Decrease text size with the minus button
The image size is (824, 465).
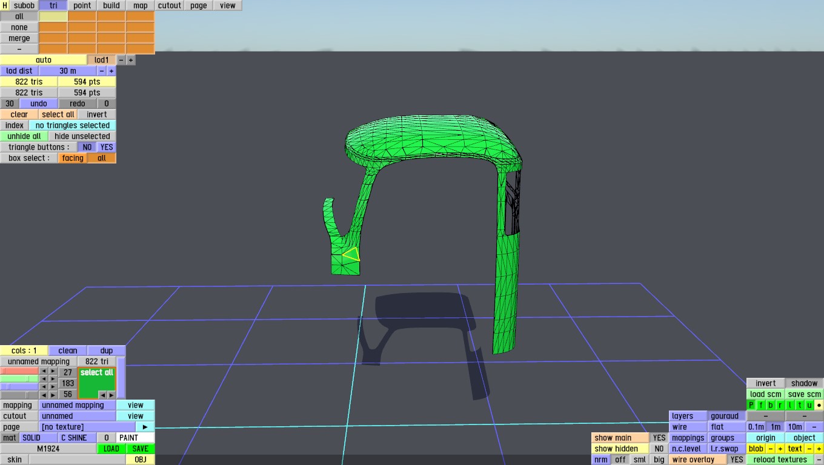tap(809, 449)
